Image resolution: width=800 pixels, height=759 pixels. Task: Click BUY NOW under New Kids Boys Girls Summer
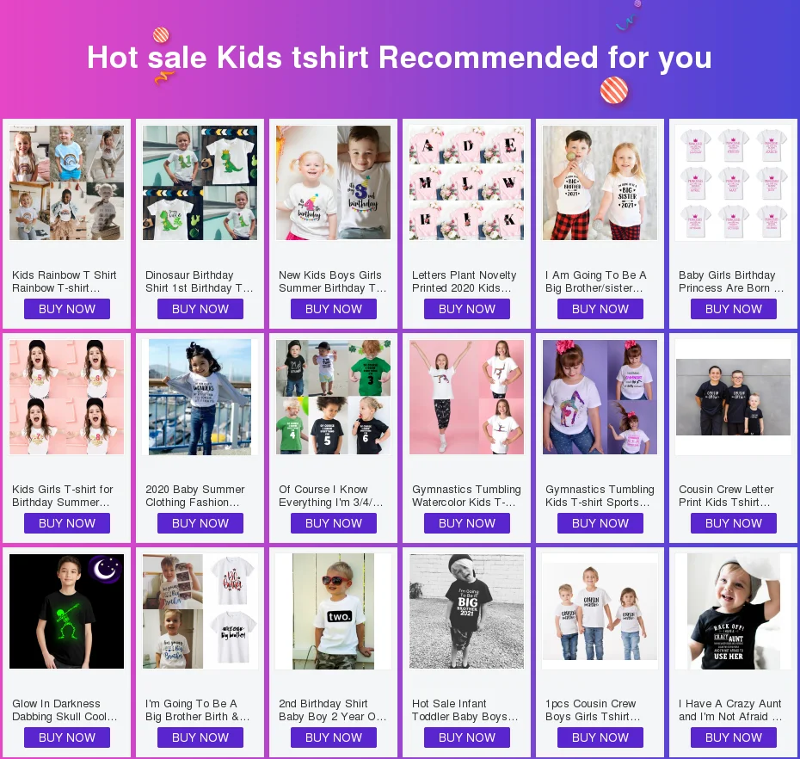click(x=334, y=309)
